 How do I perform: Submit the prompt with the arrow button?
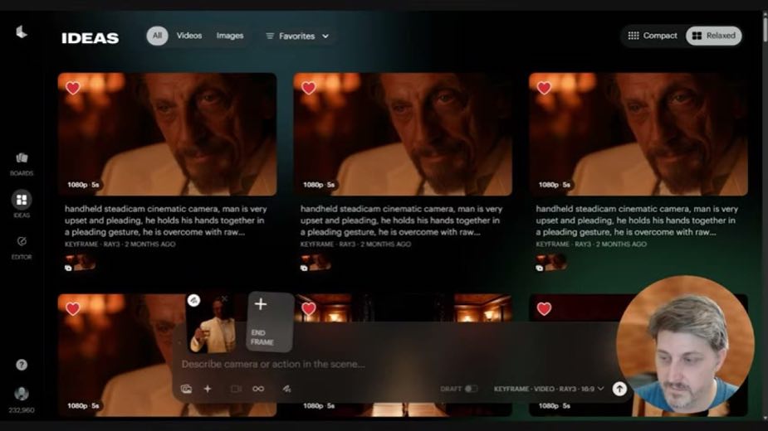click(x=619, y=389)
